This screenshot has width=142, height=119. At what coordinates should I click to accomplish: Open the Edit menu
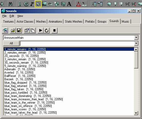point(12,16)
